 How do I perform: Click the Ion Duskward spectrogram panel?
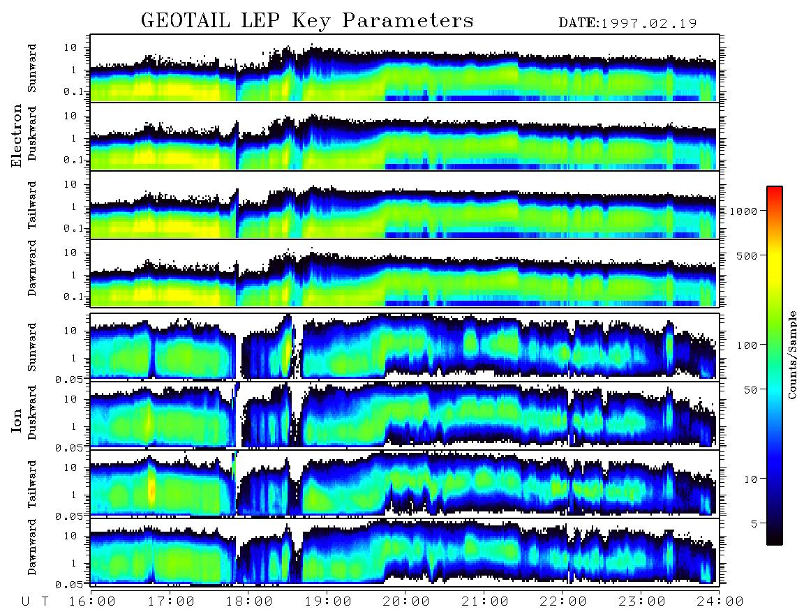click(x=405, y=414)
